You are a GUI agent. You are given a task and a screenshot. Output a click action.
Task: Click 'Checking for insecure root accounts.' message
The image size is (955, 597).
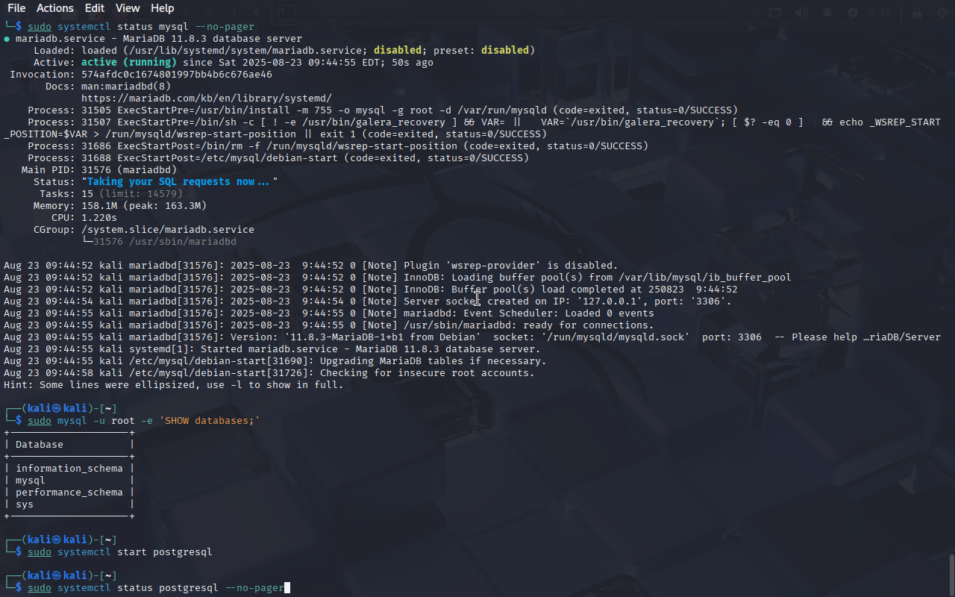click(428, 373)
